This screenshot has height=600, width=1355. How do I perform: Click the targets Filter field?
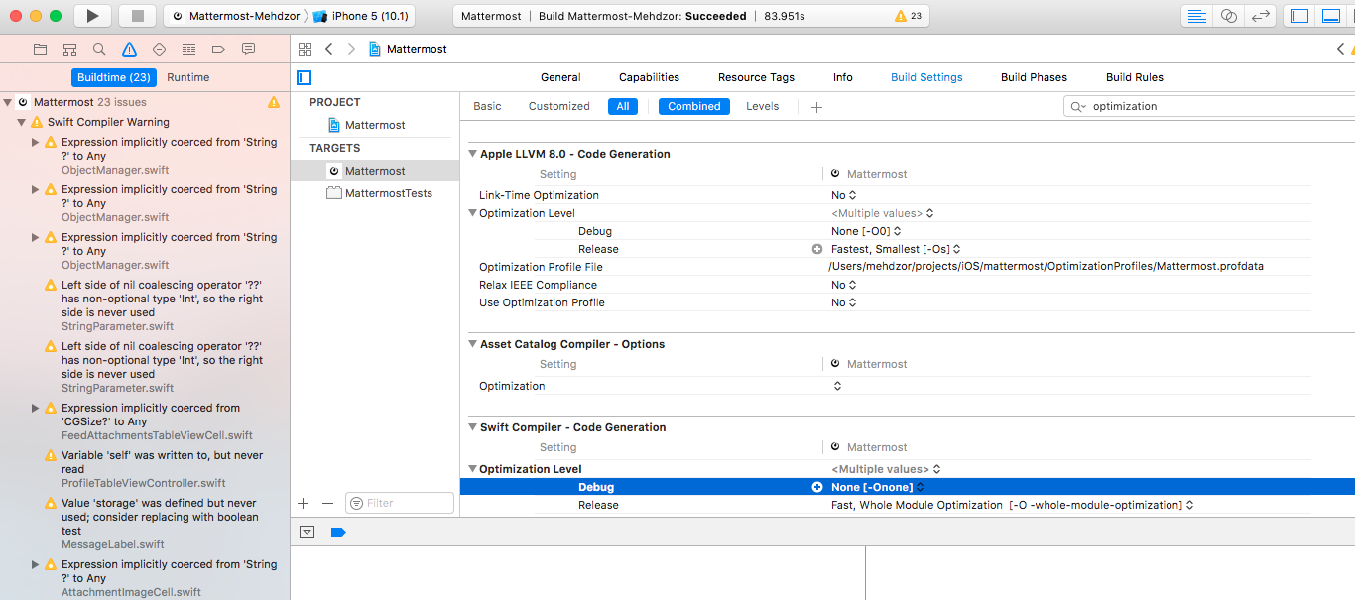point(399,504)
